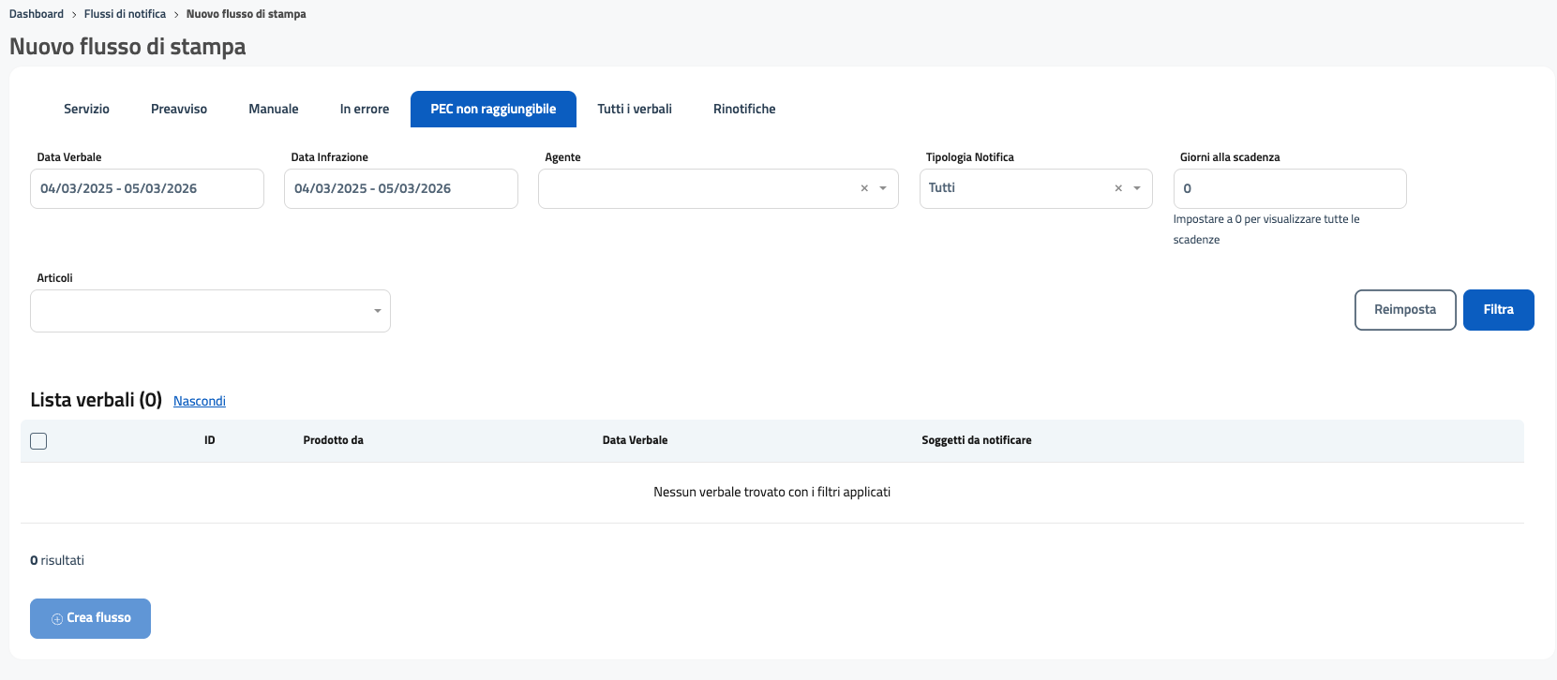Select the PEC non raggiungibile tab
Screen dimensions: 1557x680
[493, 109]
